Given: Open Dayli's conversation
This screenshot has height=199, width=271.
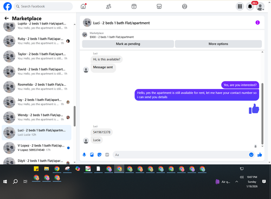Looking at the screenshot, I should 36,160.
